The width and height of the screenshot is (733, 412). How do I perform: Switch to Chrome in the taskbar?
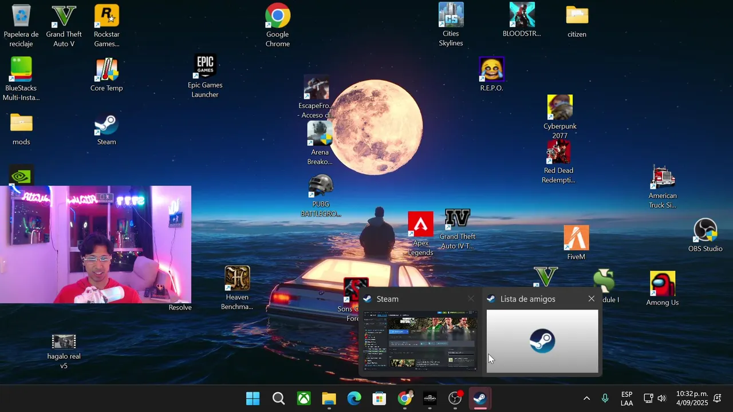tap(405, 398)
